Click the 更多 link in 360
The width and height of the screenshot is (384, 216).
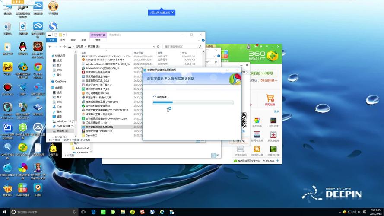tap(276, 111)
